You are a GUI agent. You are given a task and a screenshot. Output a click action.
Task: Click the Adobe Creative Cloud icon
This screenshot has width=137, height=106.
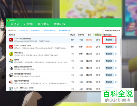[x=11, y=47]
